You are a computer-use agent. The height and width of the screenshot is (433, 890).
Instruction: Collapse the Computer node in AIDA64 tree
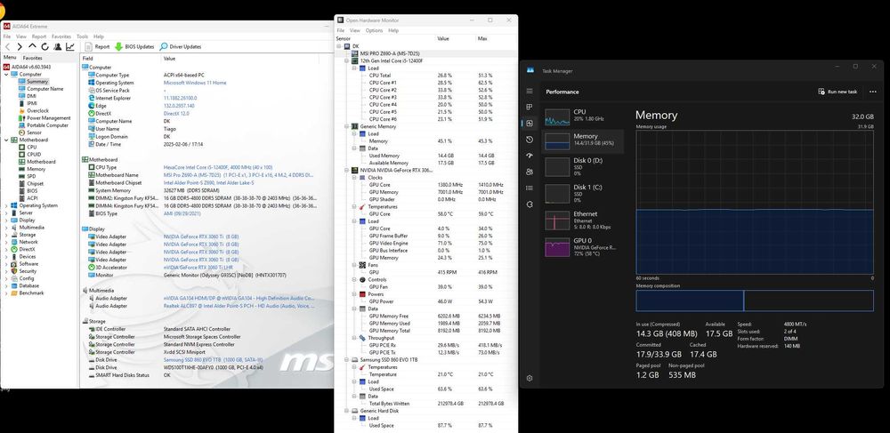(x=7, y=75)
